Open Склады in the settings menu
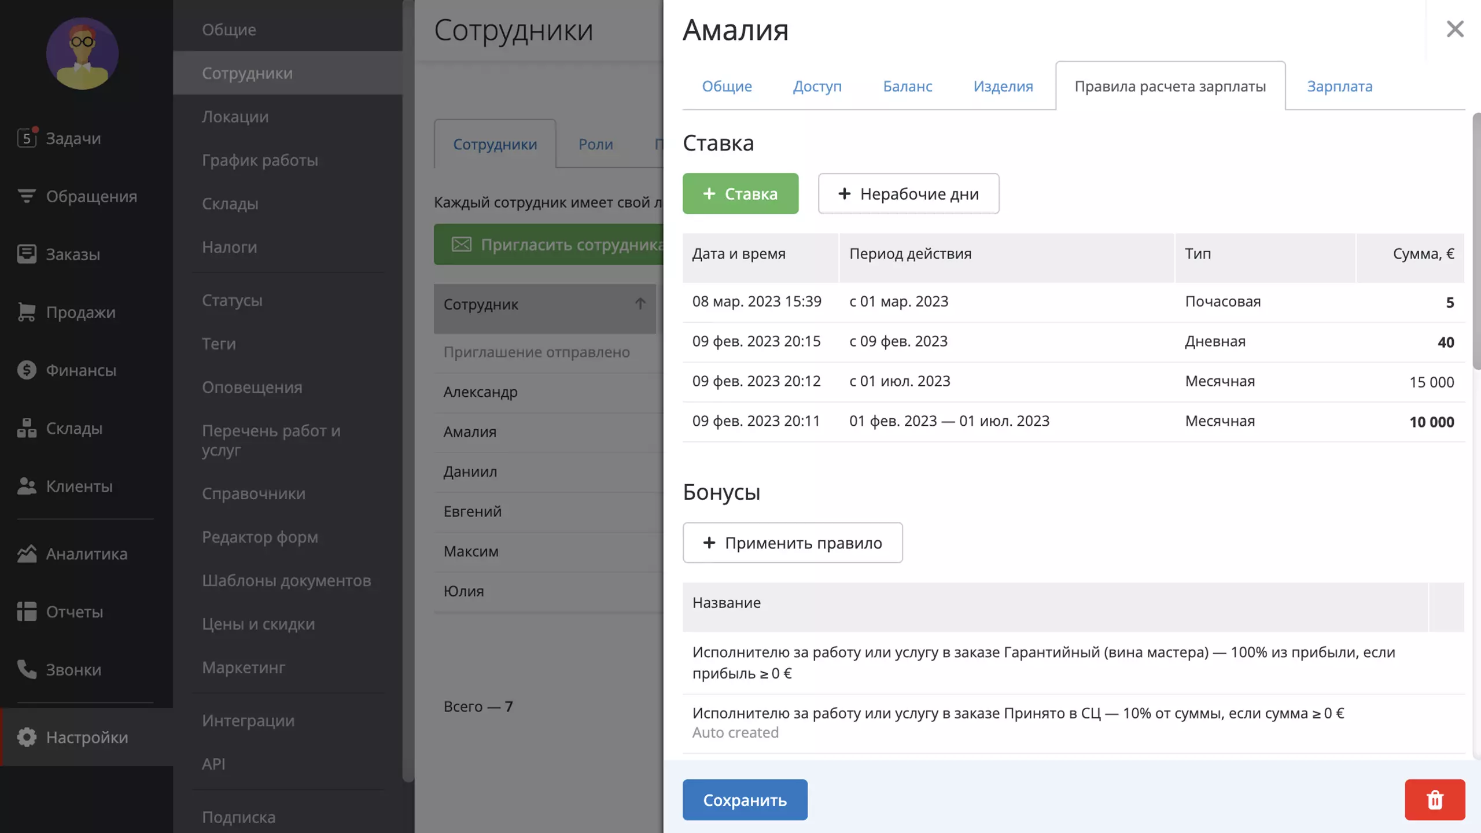The height and width of the screenshot is (833, 1481). [x=288, y=203]
